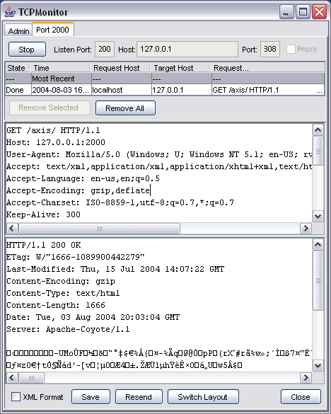Image resolution: width=331 pixels, height=414 pixels.
Task: Click response pane scroll down arrow
Action: click(x=318, y=365)
